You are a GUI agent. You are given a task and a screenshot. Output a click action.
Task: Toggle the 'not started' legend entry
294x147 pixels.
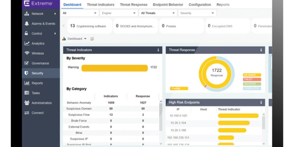[252, 75]
